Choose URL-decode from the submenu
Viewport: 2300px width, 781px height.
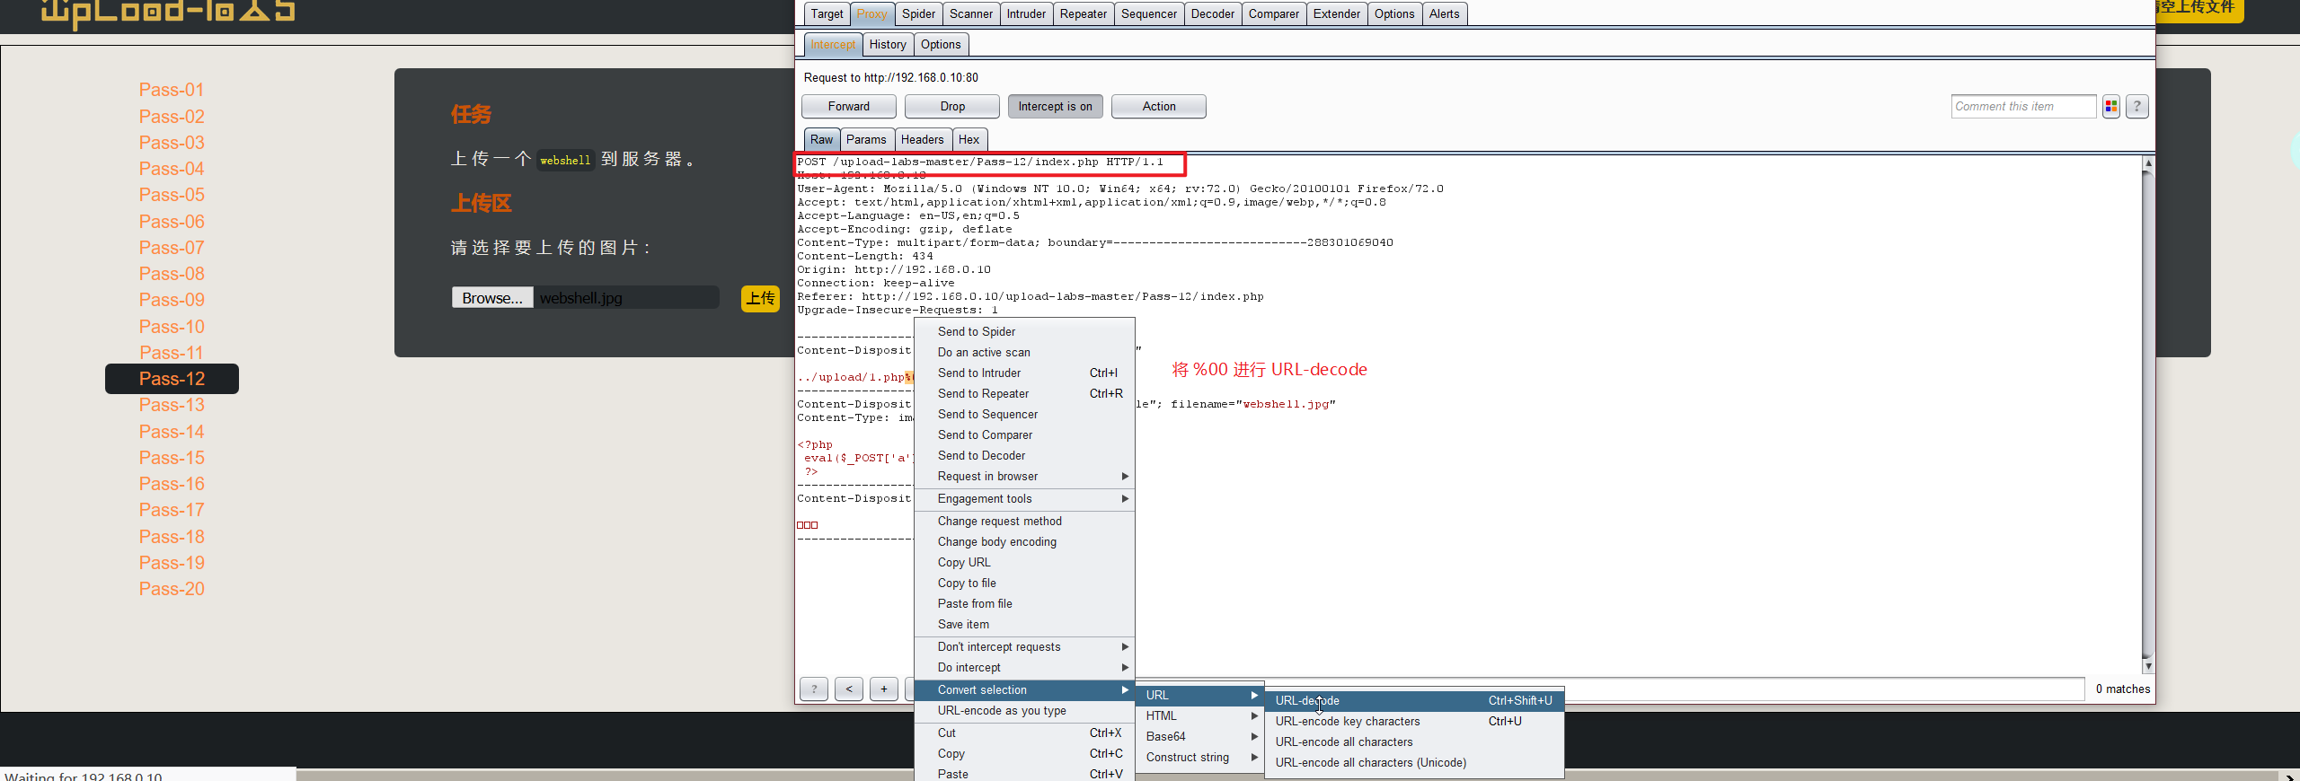pyautogui.click(x=1414, y=701)
